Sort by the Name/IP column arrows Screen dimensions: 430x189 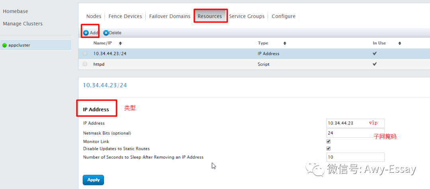coord(120,43)
